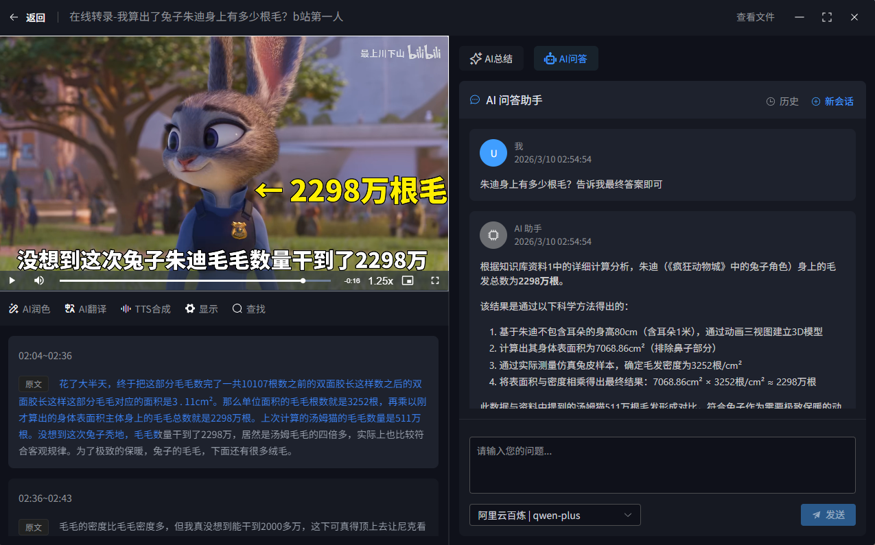Click 原文 tag in 02:04 segment
This screenshot has width=875, height=545.
pos(34,385)
